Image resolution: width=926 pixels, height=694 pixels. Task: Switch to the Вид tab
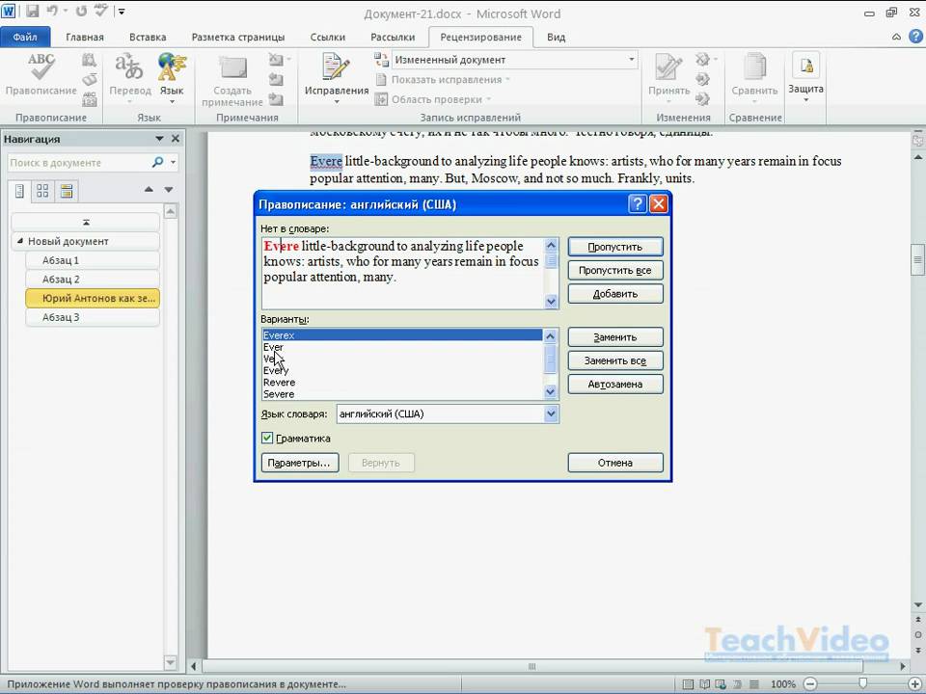tap(557, 37)
